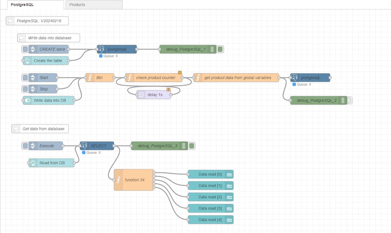The image size is (391, 233).
Task: Click the hand icon on 'Read from DB' node
Action: pos(32,163)
